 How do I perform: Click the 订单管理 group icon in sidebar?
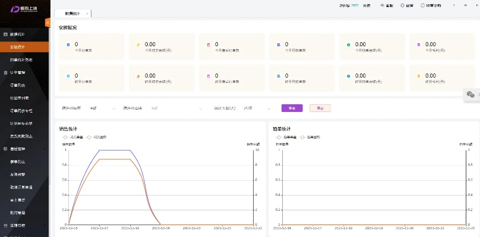click(x=5, y=73)
